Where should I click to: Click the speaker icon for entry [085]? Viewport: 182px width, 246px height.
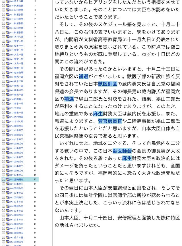point(7,166)
